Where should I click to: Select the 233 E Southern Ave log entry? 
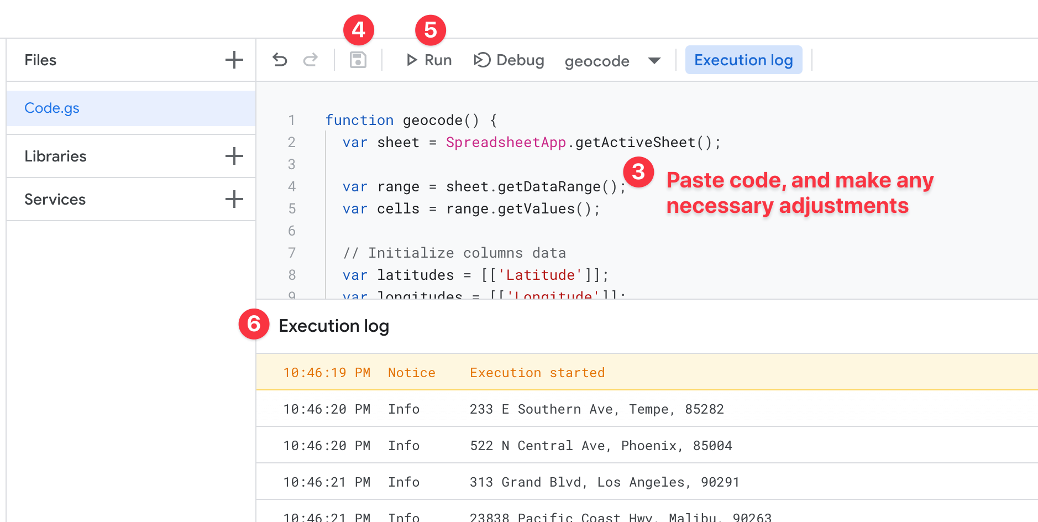647,409
